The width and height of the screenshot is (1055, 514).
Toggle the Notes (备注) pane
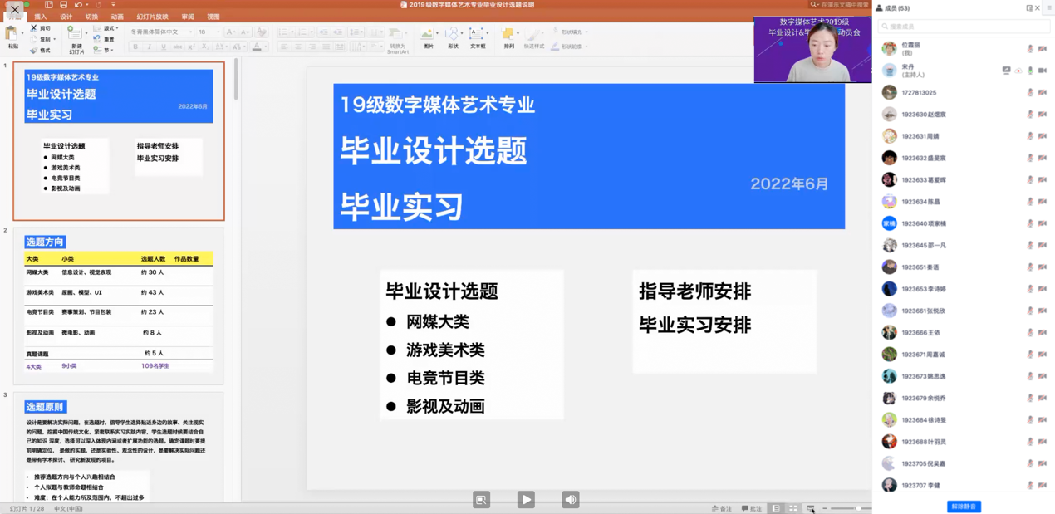click(722, 508)
